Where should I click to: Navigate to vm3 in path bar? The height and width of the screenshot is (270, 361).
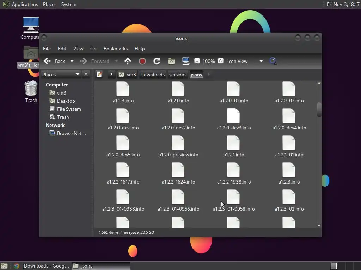(x=127, y=75)
